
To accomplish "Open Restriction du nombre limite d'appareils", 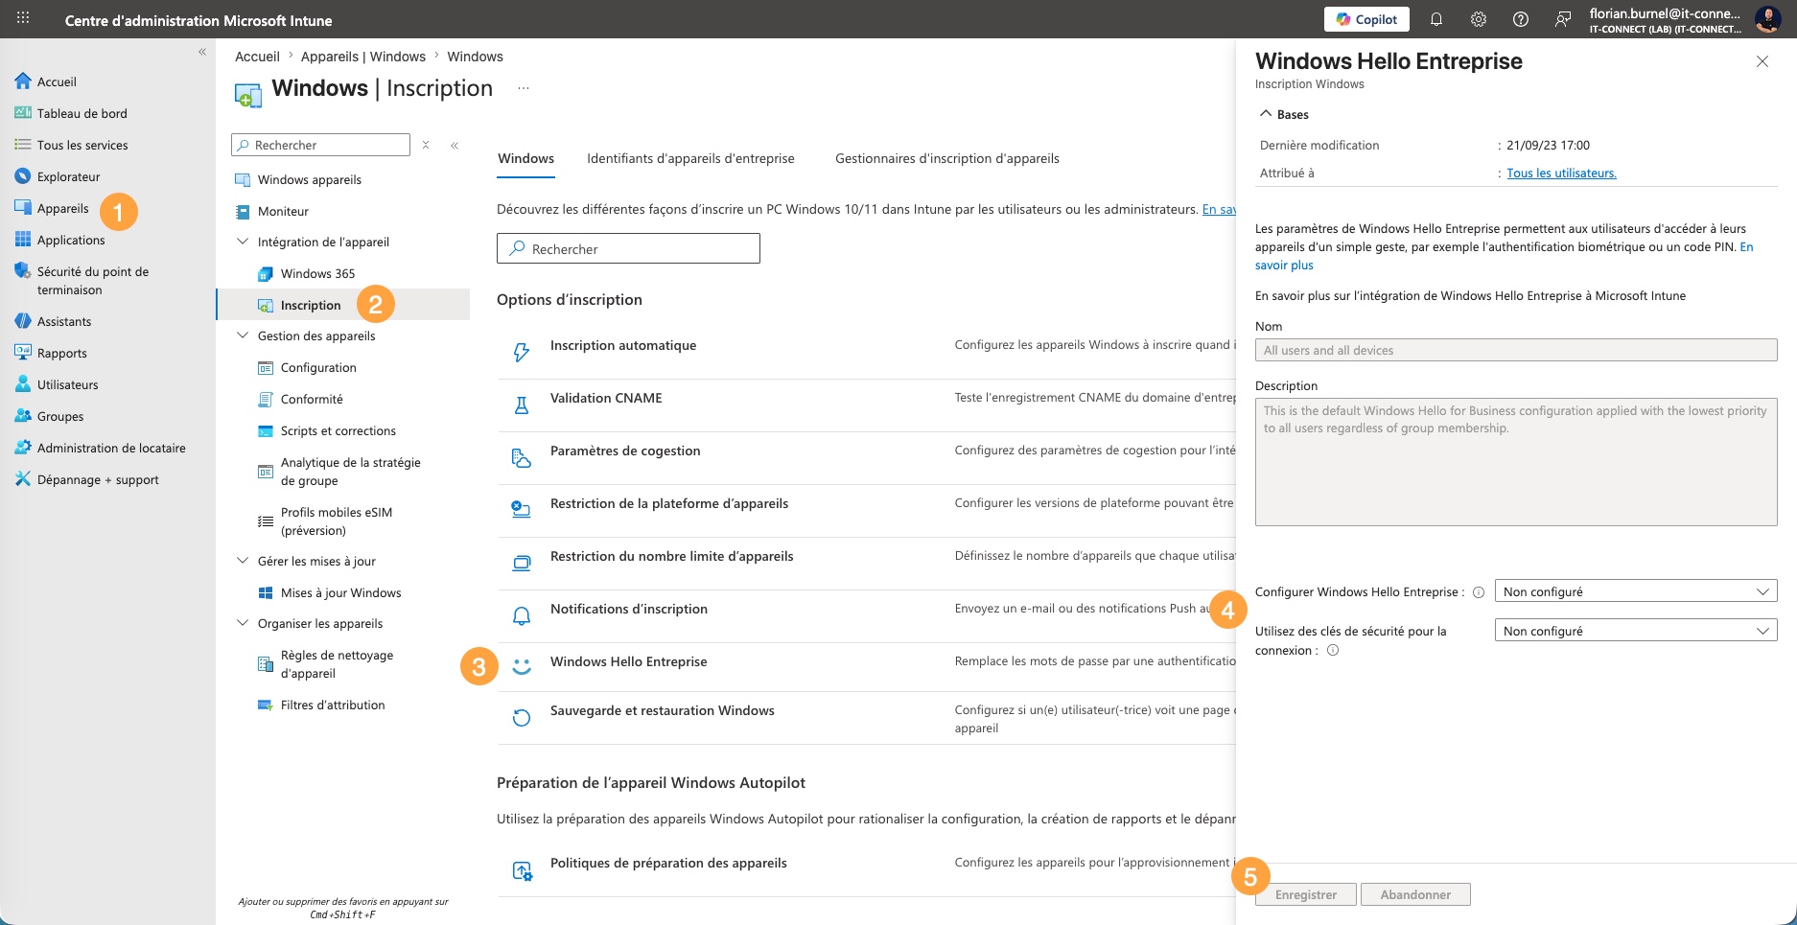I will click(671, 556).
